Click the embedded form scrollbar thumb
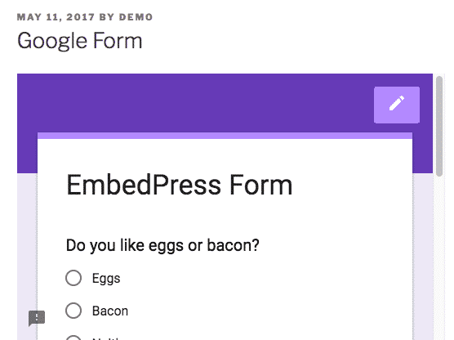This screenshot has width=454, height=340. 439,126
